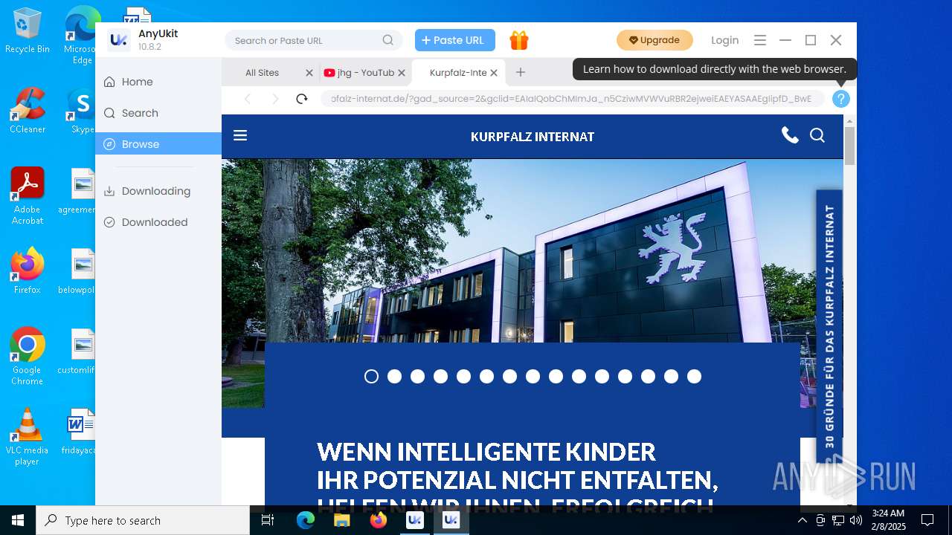Open the notification center icon
The width and height of the screenshot is (952, 535).
click(x=927, y=520)
